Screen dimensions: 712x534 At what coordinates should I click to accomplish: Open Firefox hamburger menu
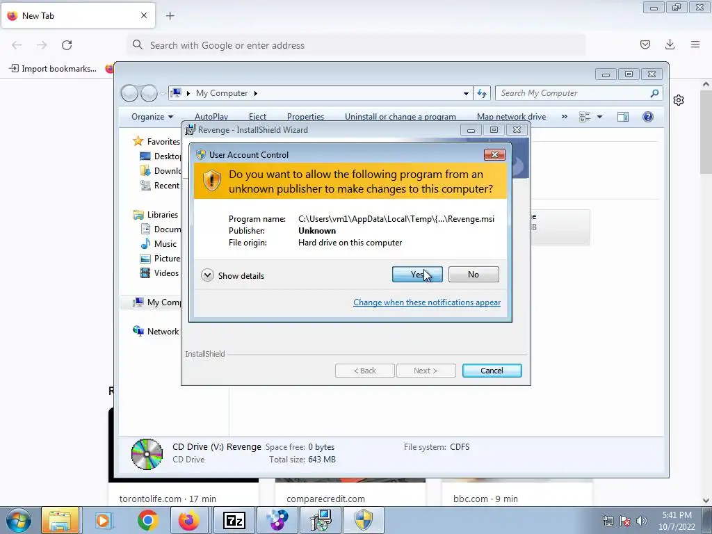coord(695,44)
